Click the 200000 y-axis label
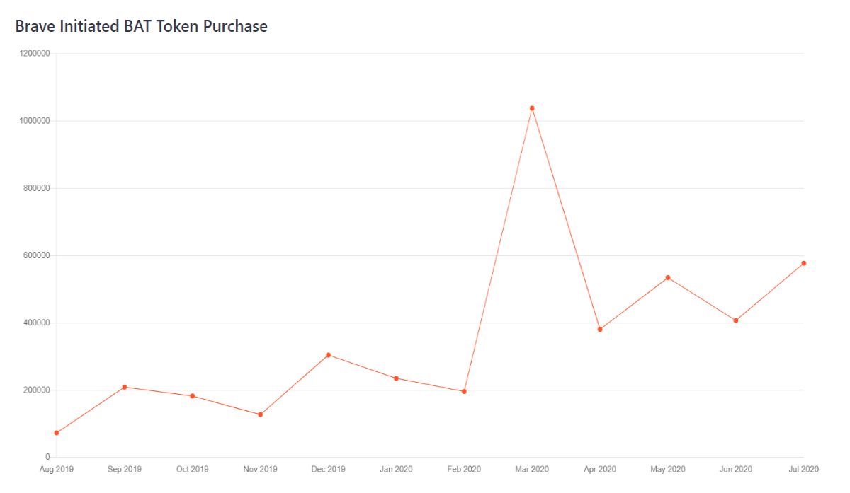The image size is (850, 493). click(38, 390)
